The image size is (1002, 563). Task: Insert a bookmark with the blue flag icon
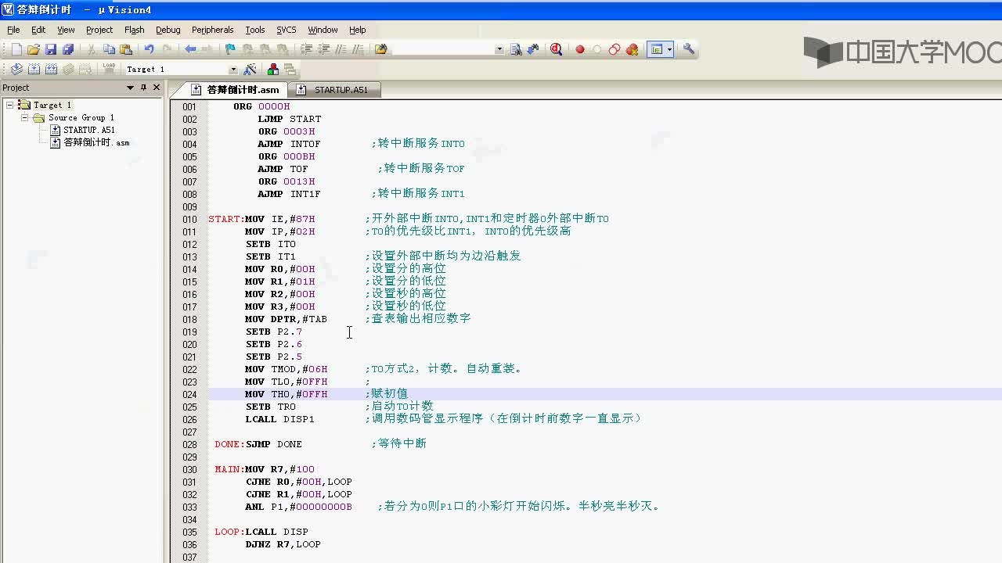coord(230,49)
